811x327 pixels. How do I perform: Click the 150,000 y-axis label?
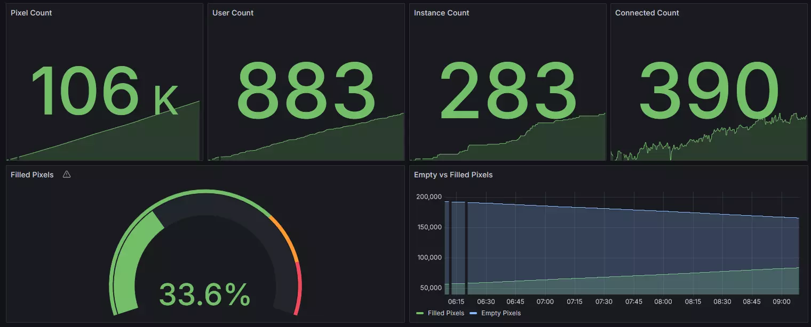tap(428, 227)
